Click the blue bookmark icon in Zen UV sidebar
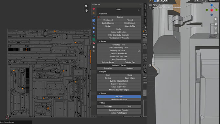 coord(94,28)
